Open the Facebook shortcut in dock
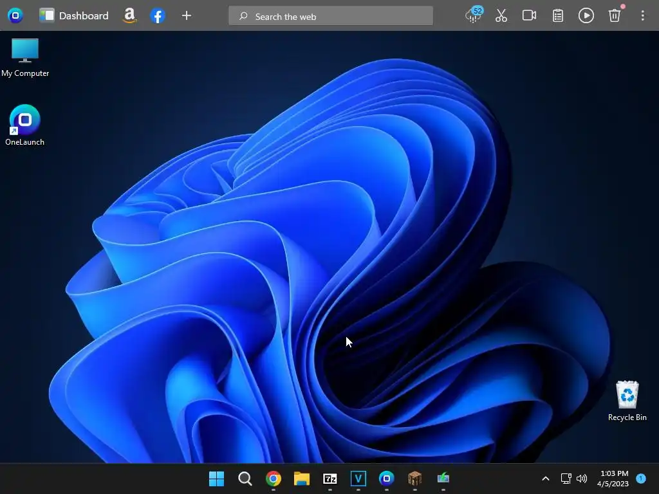The image size is (659, 494). (158, 16)
